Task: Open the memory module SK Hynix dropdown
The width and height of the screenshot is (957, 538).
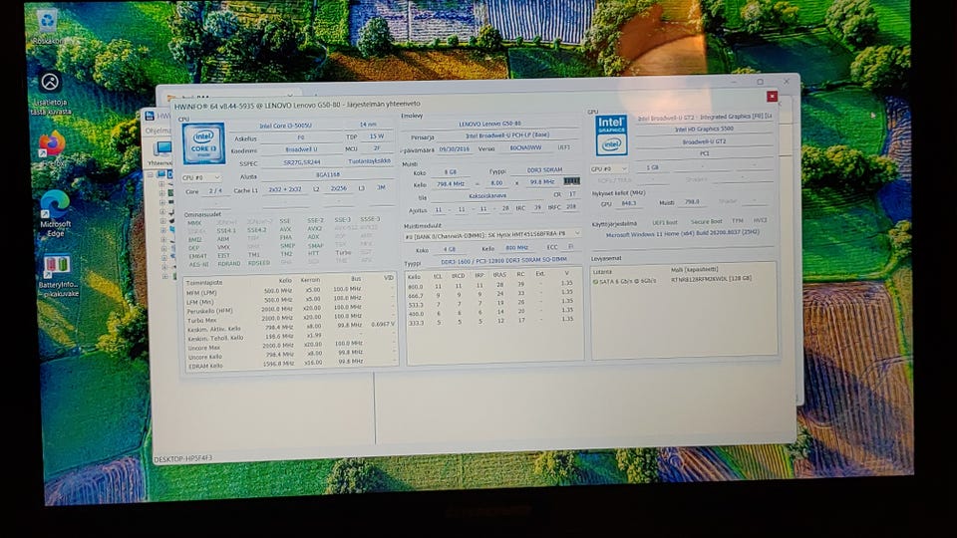Action: pos(491,234)
